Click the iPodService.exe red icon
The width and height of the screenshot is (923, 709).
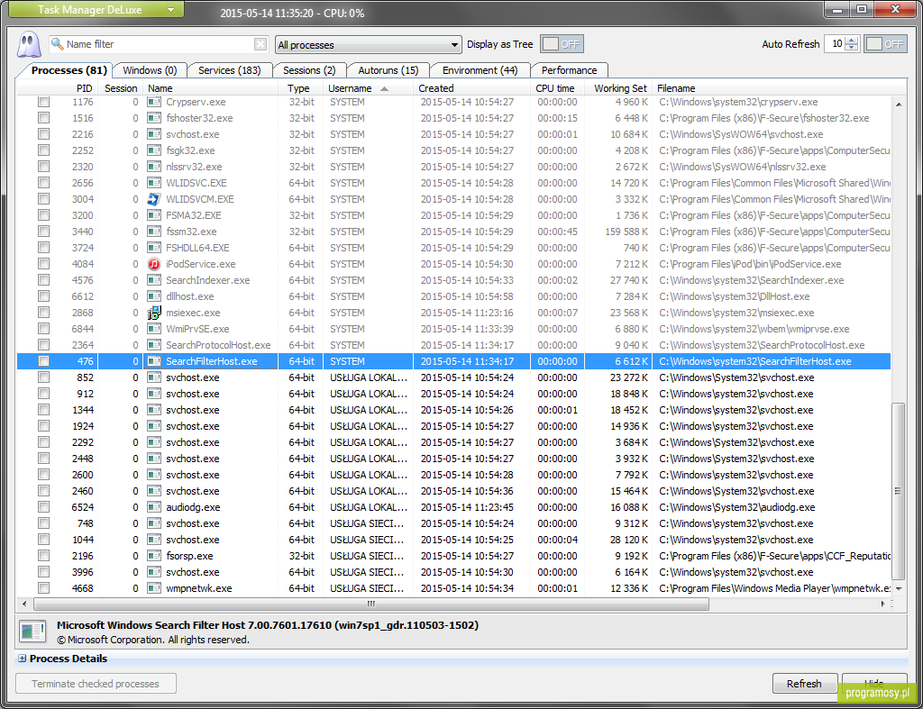(154, 264)
